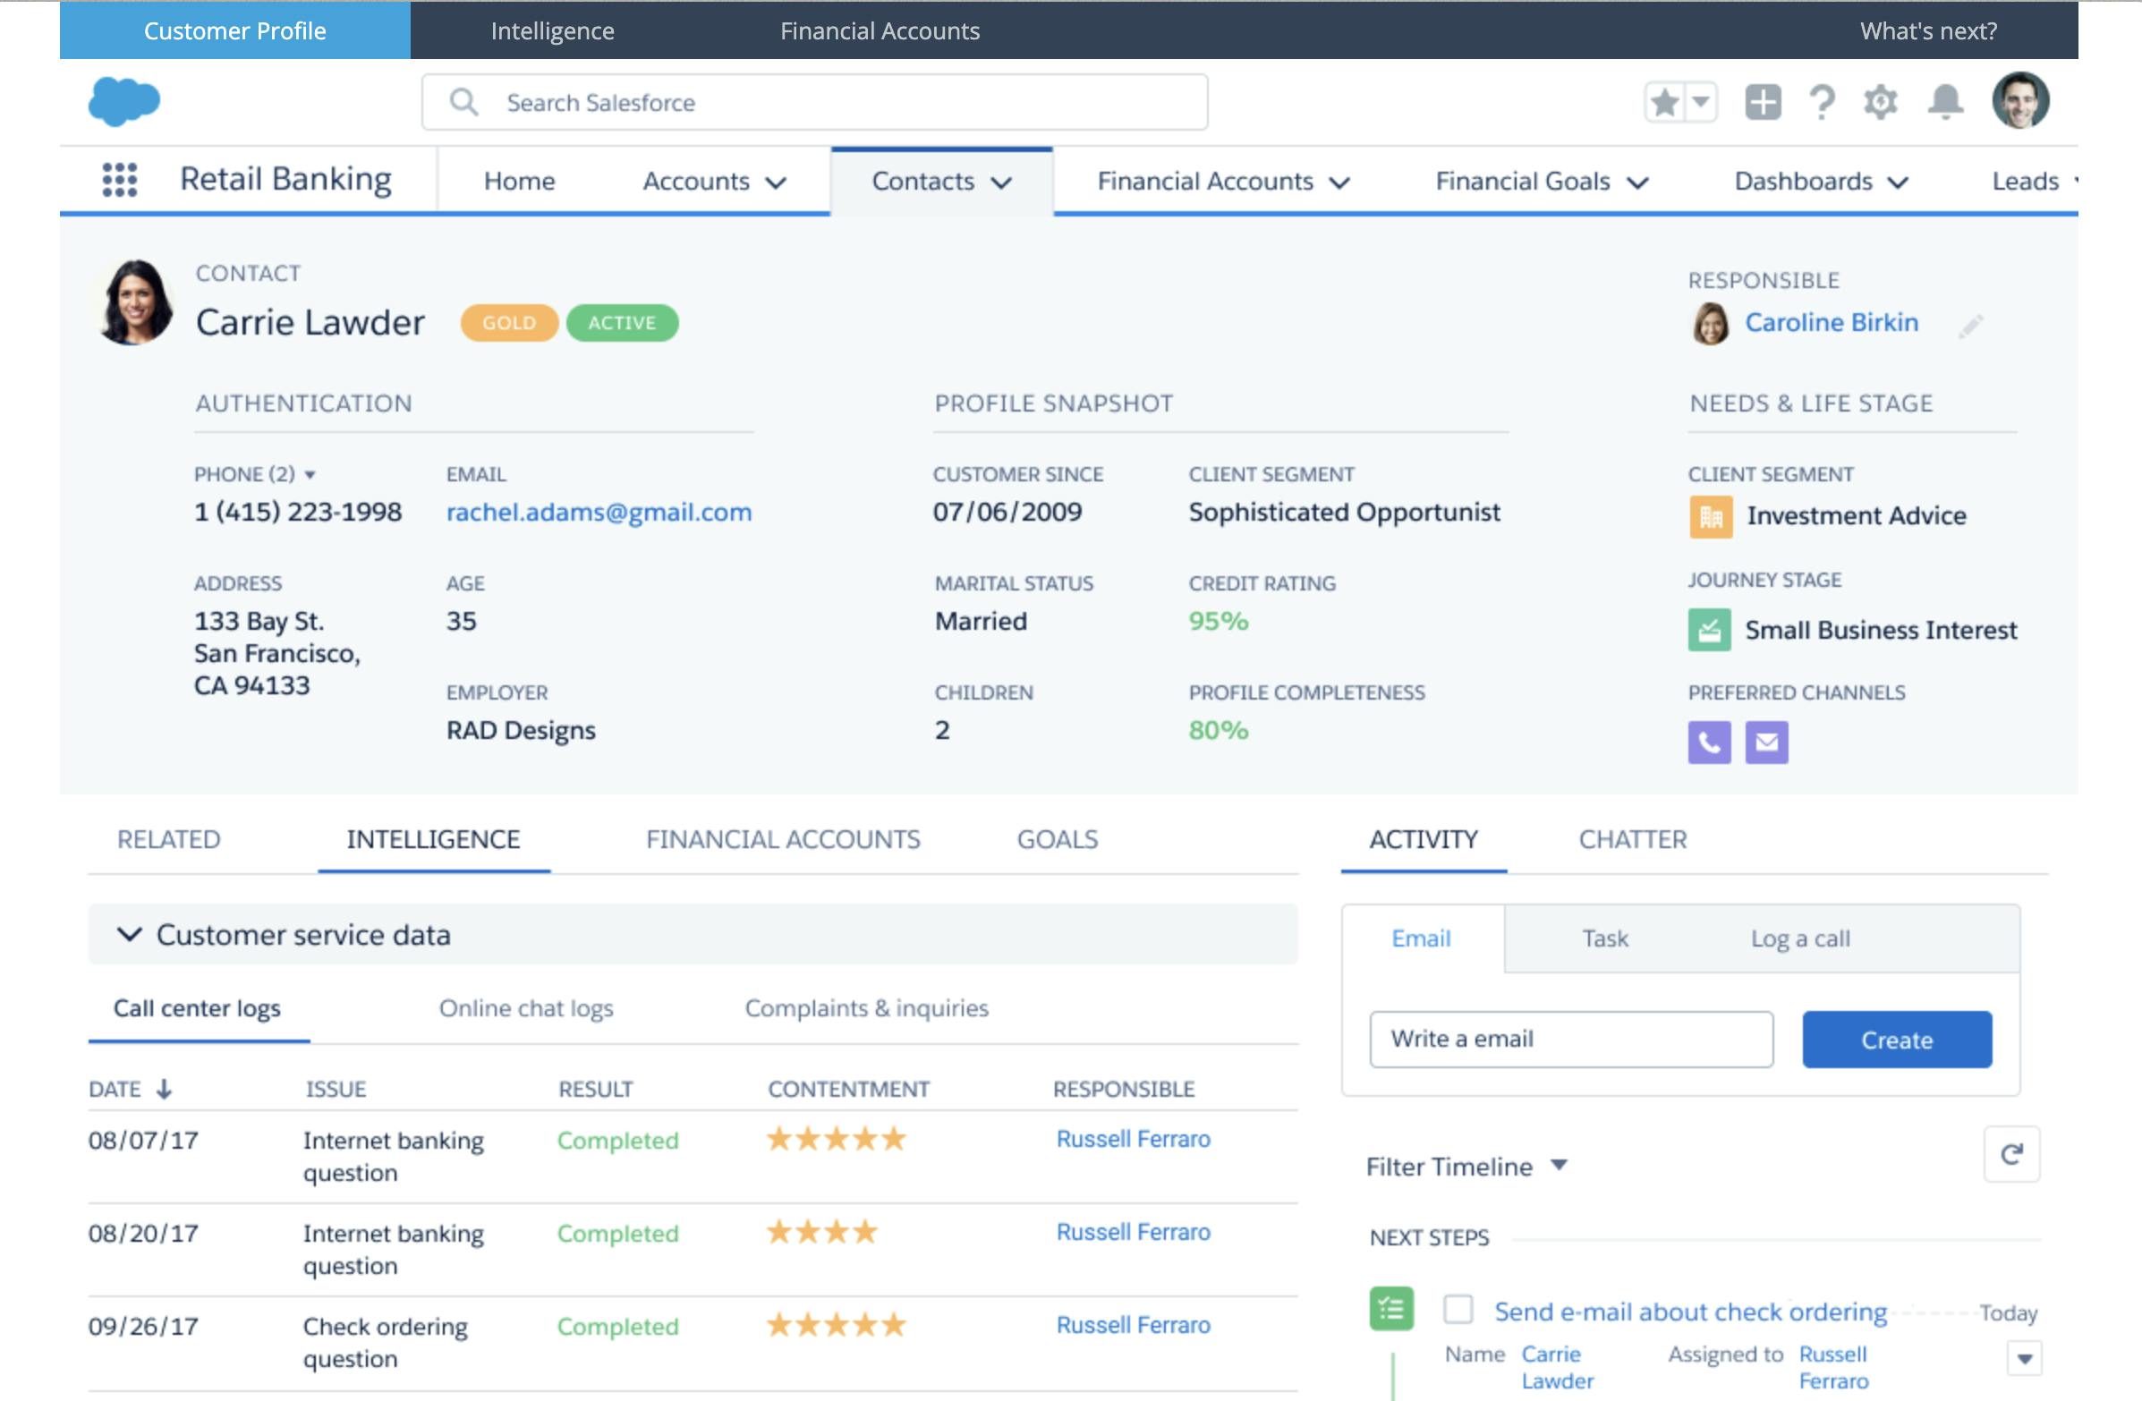This screenshot has height=1401, width=2142.
Task: Select the Log a call tab
Action: [x=1800, y=938]
